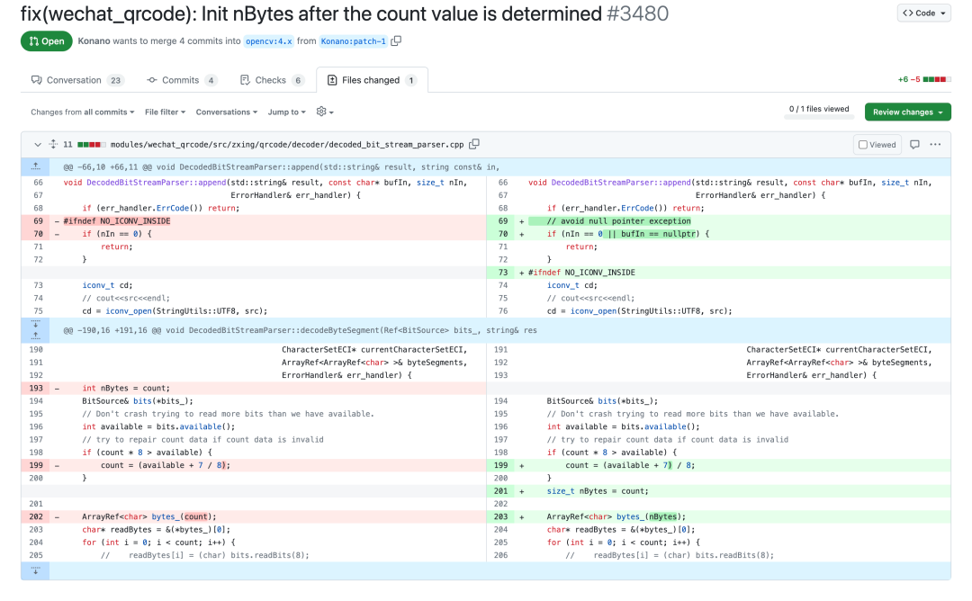Image resolution: width=972 pixels, height=601 pixels.
Task: Copy the head branch name icon
Action: pyautogui.click(x=396, y=40)
